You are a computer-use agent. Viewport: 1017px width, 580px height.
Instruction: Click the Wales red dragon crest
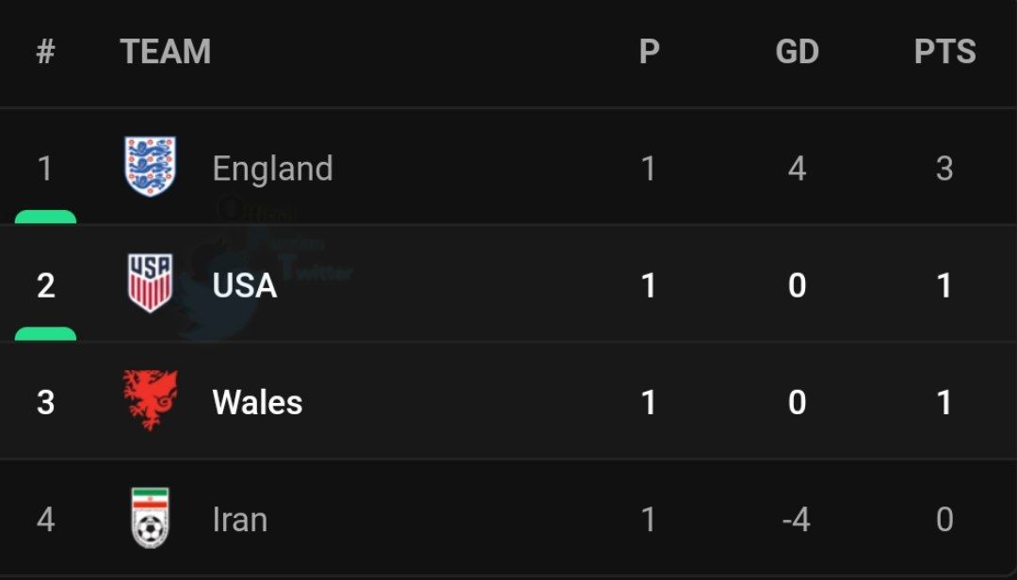click(151, 400)
